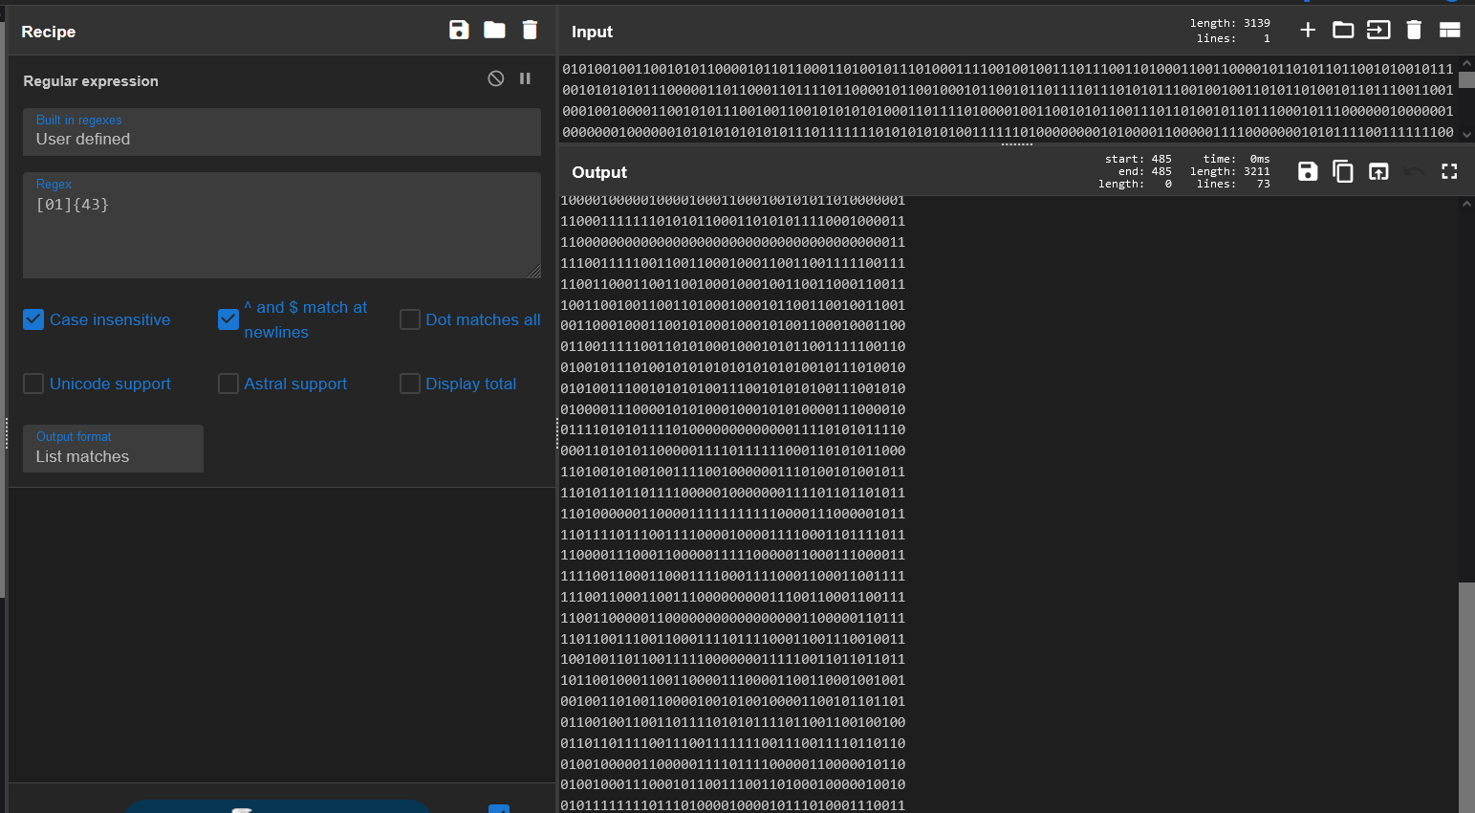Save output to file
Screen dimensions: 1475x813
tap(1308, 171)
